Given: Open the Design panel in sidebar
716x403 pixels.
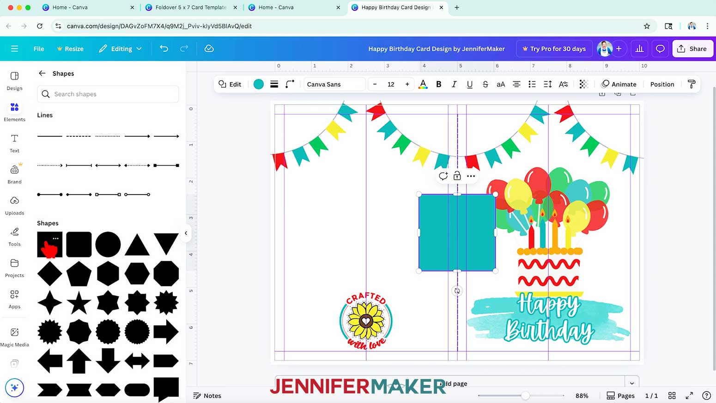Looking at the screenshot, I should point(14,80).
